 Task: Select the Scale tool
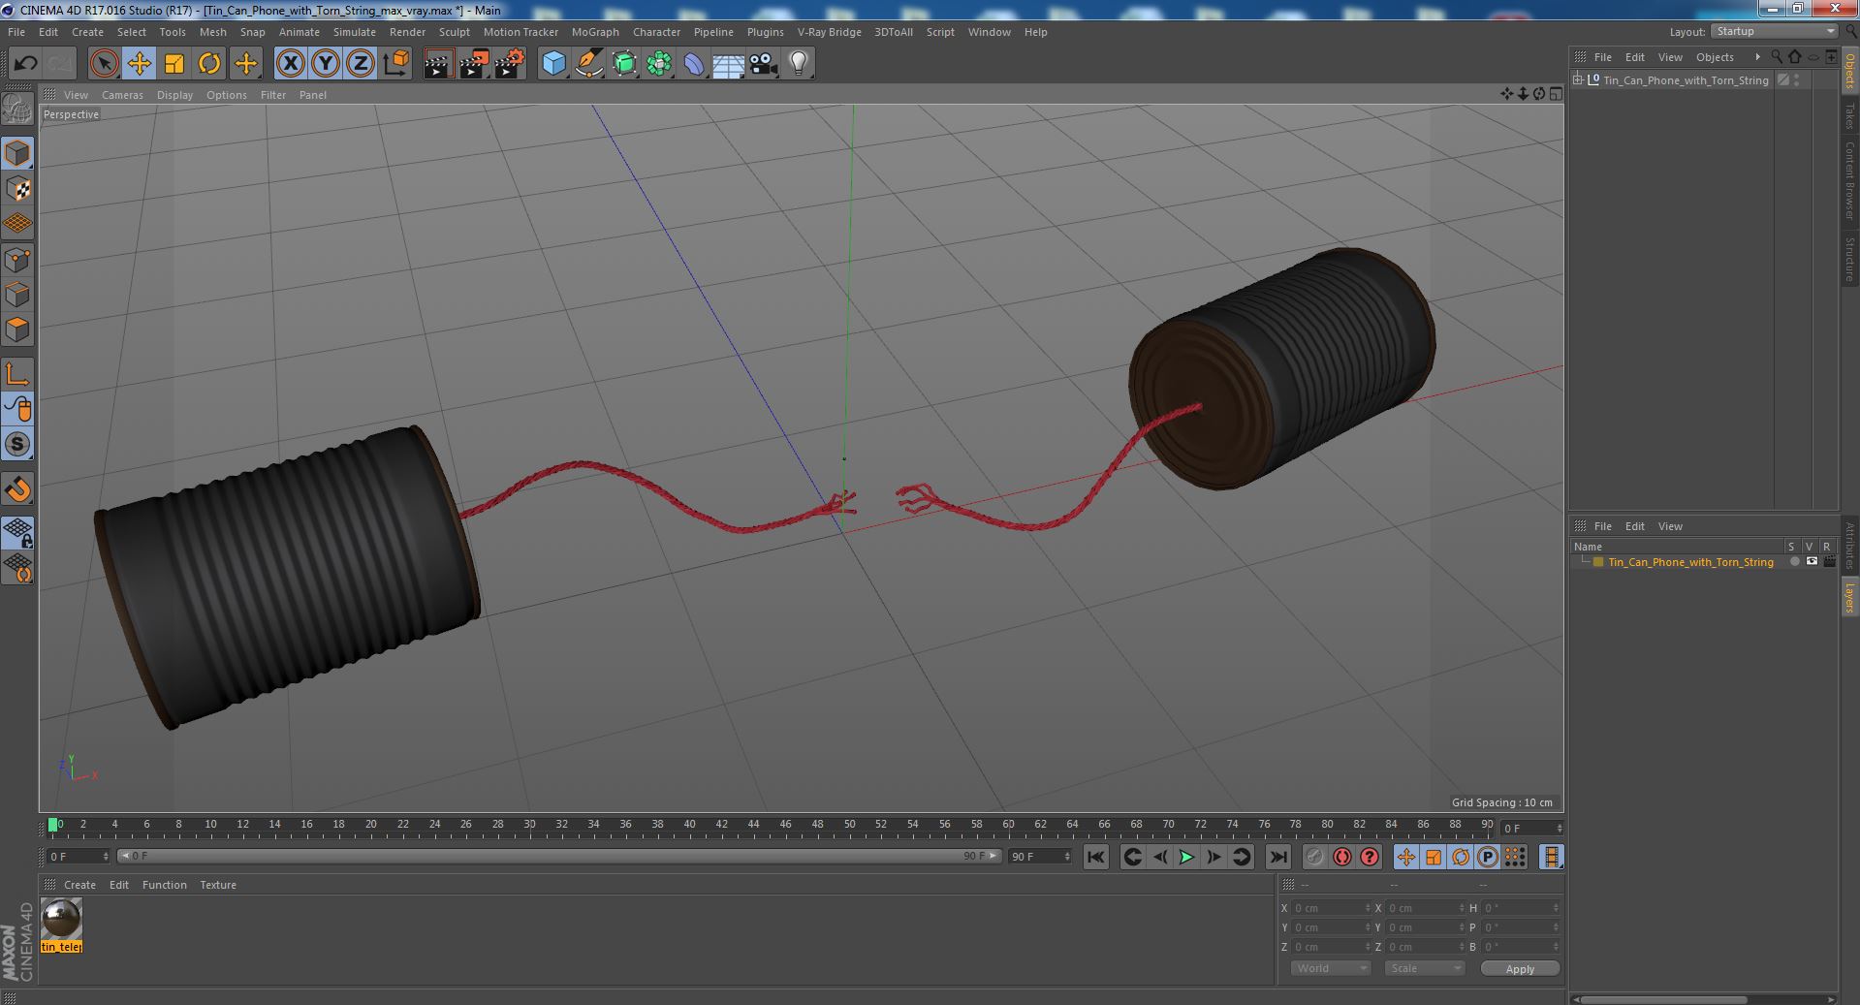click(x=174, y=64)
